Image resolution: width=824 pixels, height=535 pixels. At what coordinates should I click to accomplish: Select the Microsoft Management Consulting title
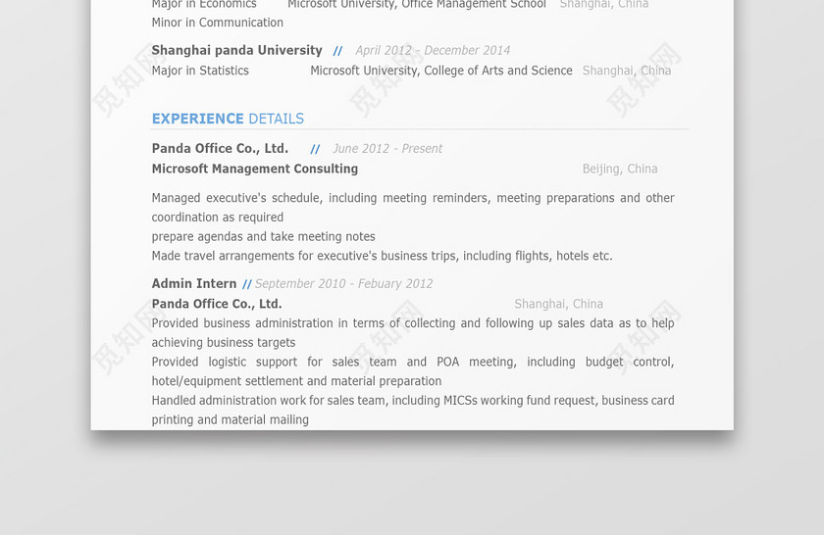pyautogui.click(x=255, y=169)
